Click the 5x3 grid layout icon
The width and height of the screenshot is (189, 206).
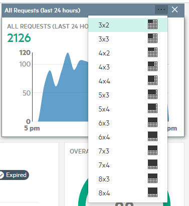pos(152,94)
